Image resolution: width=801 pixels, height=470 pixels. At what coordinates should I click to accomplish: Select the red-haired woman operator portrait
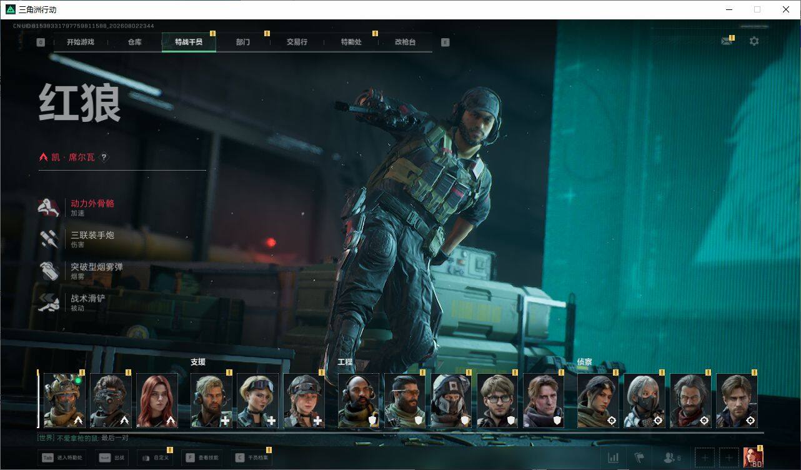tap(157, 401)
